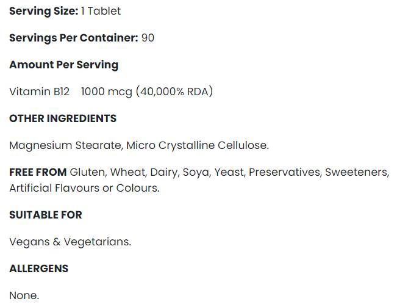Click the Amount Per Serving heading
The height and width of the screenshot is (307, 397).
click(63, 65)
